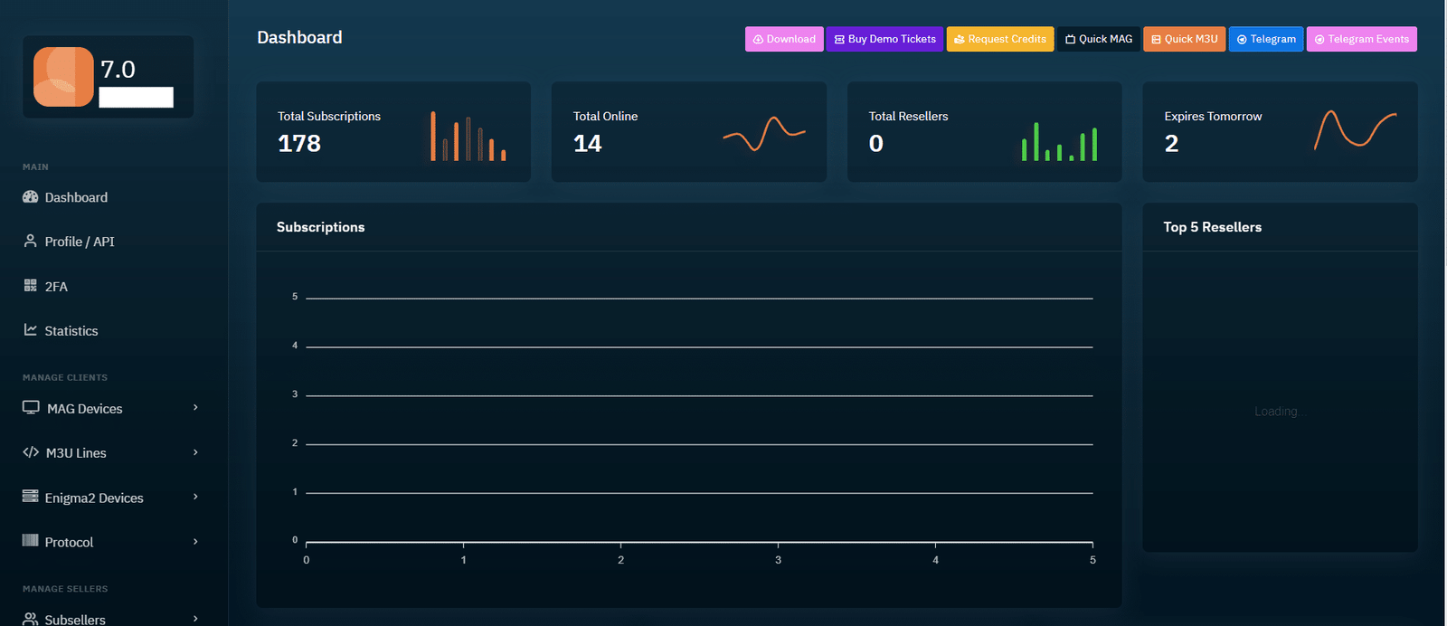Click the Buy Demo Tickets button
1447x626 pixels.
(x=884, y=39)
